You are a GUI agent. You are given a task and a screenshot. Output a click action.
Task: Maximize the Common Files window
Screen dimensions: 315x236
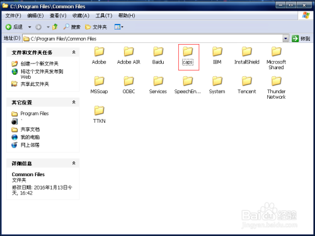pyautogui.click(x=291, y=5)
